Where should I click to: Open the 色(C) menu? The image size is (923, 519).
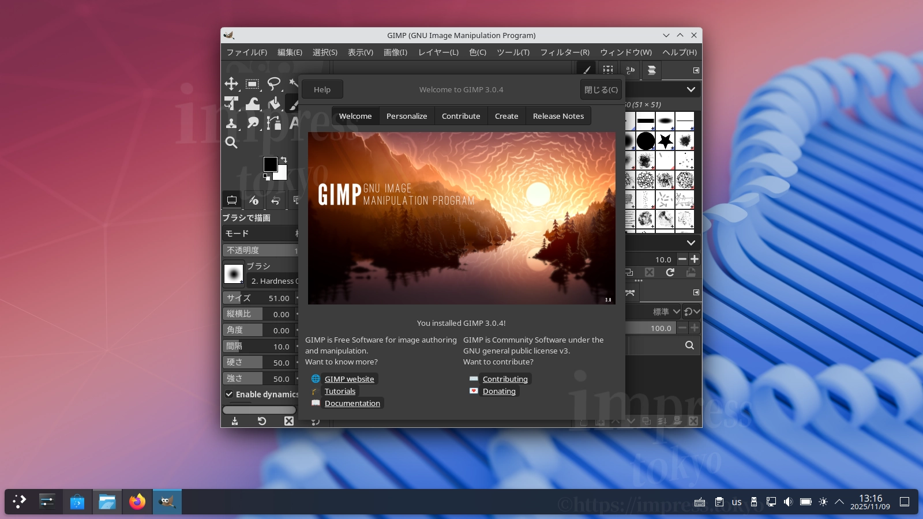pyautogui.click(x=478, y=52)
